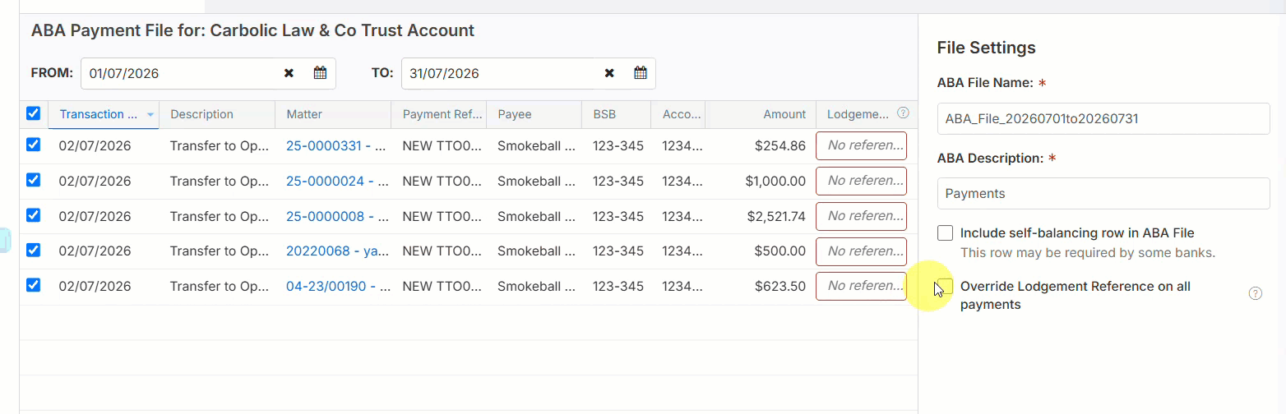1286x414 pixels.
Task: Open calendar picker for TO date
Action: coord(641,73)
